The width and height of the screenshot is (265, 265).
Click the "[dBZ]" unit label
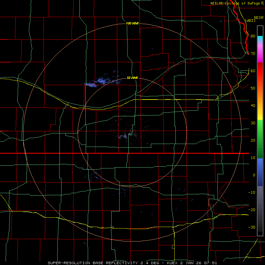[250, 20]
